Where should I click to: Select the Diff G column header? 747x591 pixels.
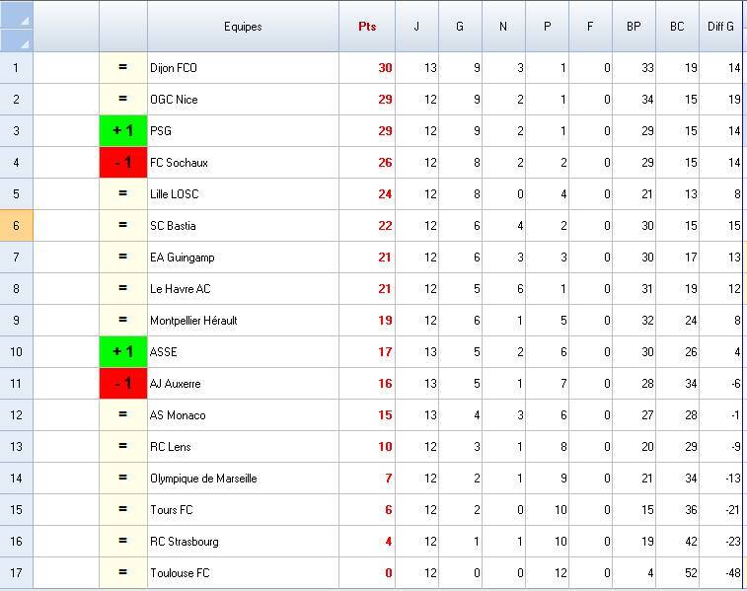click(x=721, y=27)
